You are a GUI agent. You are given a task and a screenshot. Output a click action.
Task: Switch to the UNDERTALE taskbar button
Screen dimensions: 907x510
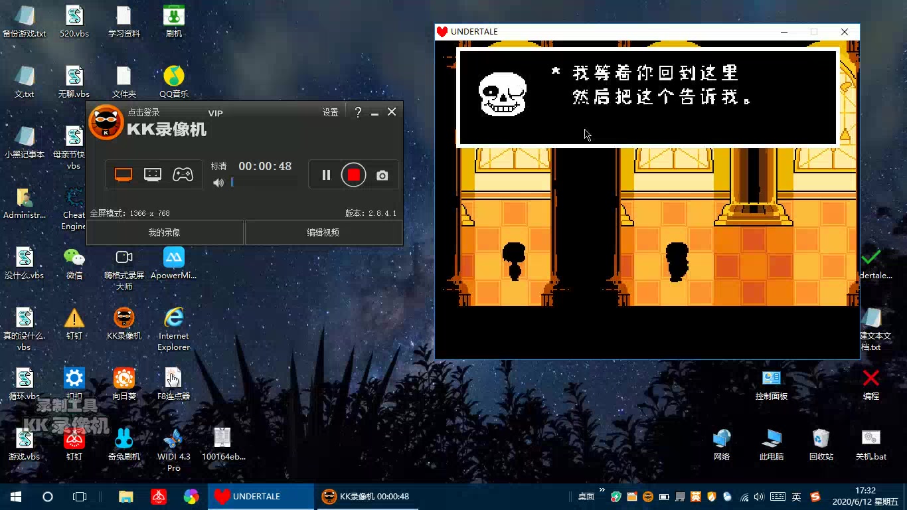[x=261, y=497]
